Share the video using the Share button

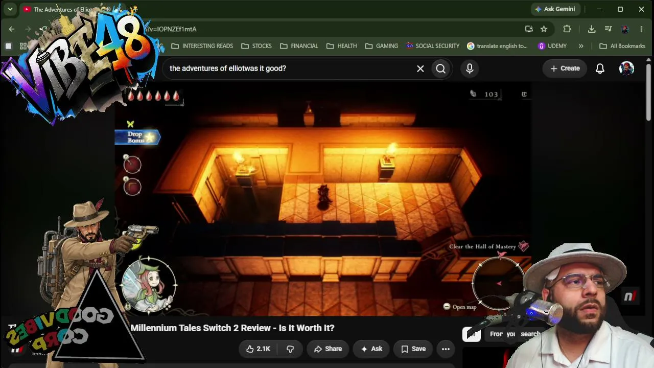[x=328, y=349]
